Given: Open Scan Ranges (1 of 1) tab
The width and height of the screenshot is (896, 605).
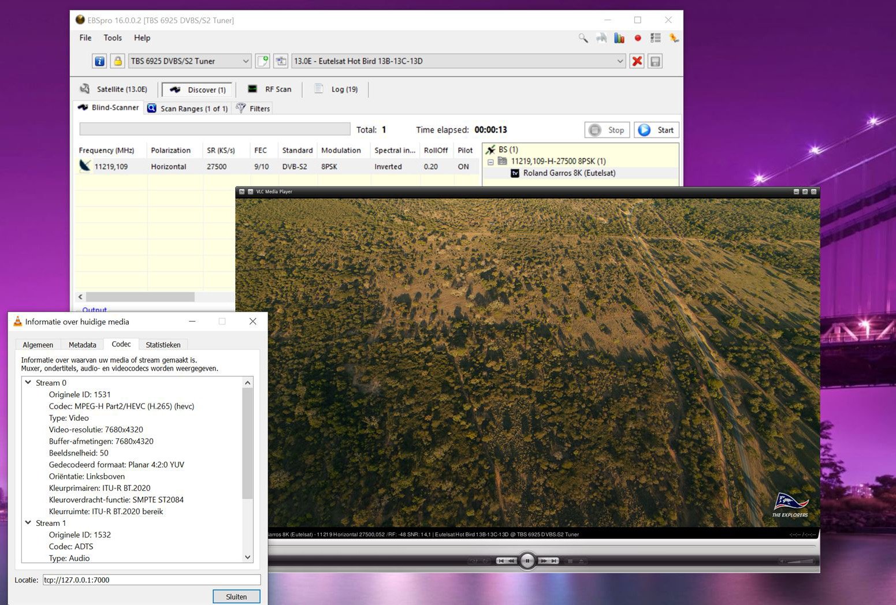Looking at the screenshot, I should (188, 109).
